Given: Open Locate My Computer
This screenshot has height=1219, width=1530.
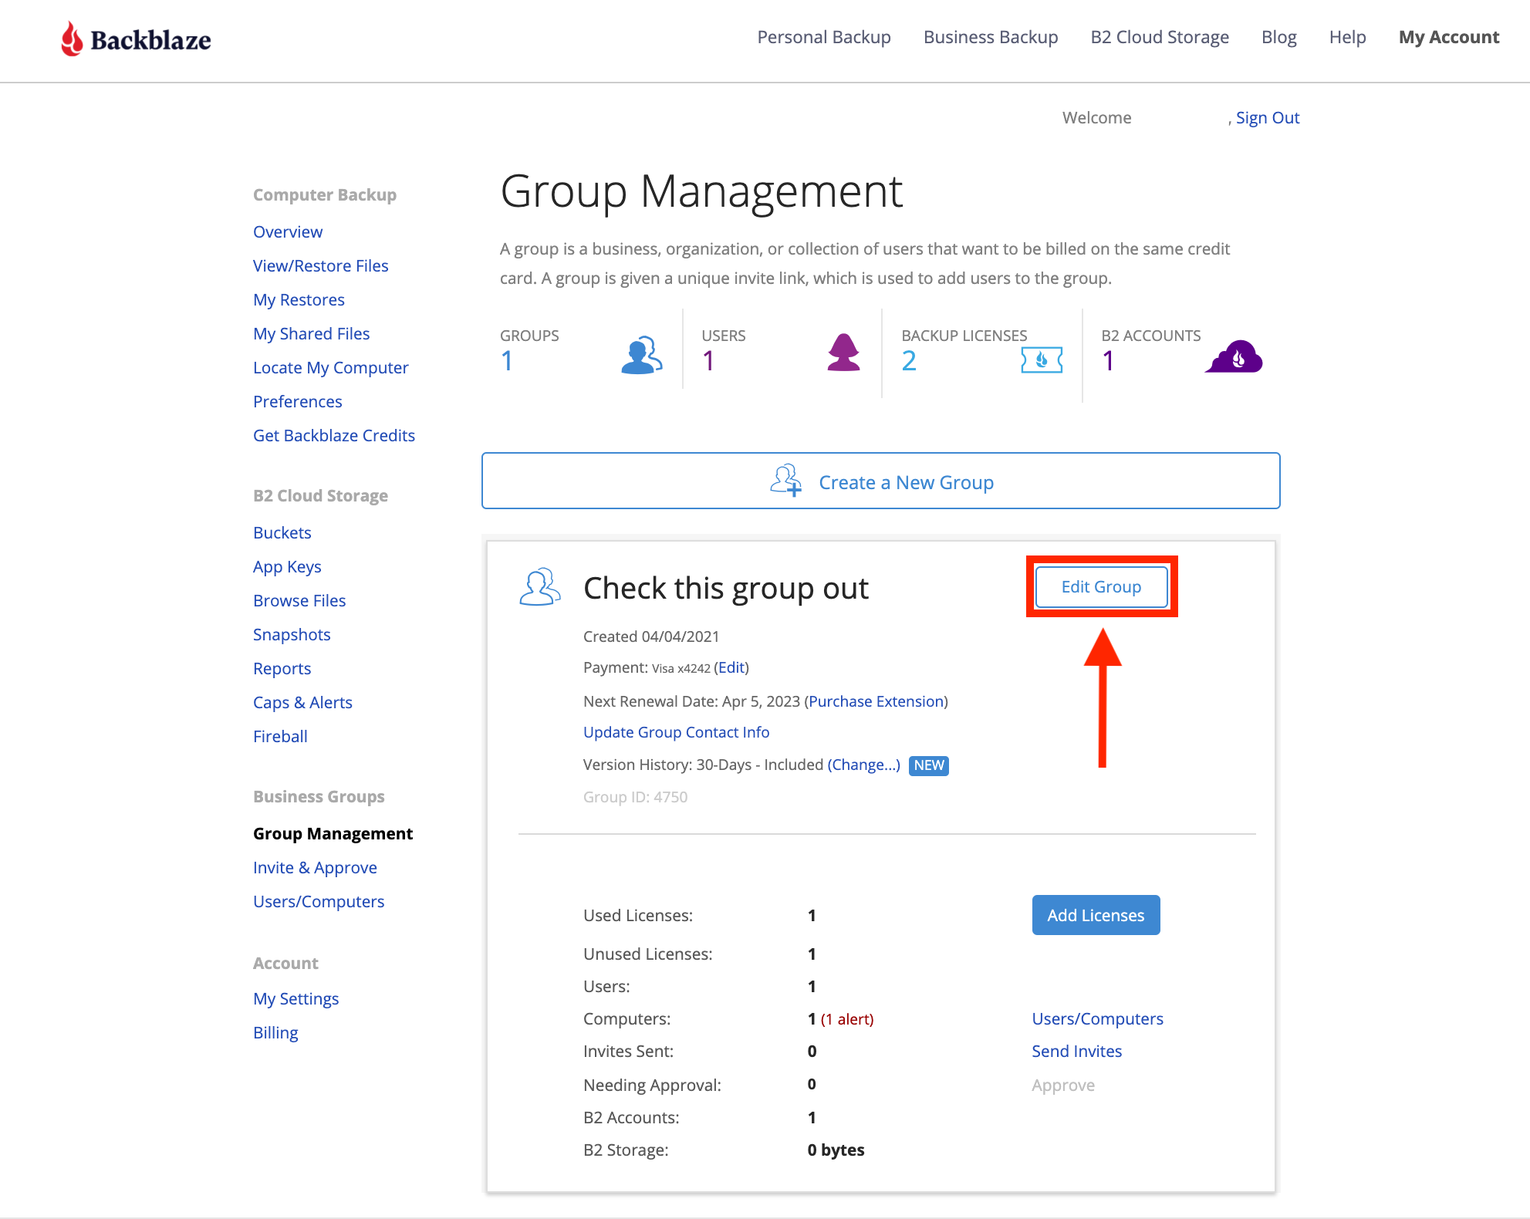Looking at the screenshot, I should [330, 367].
